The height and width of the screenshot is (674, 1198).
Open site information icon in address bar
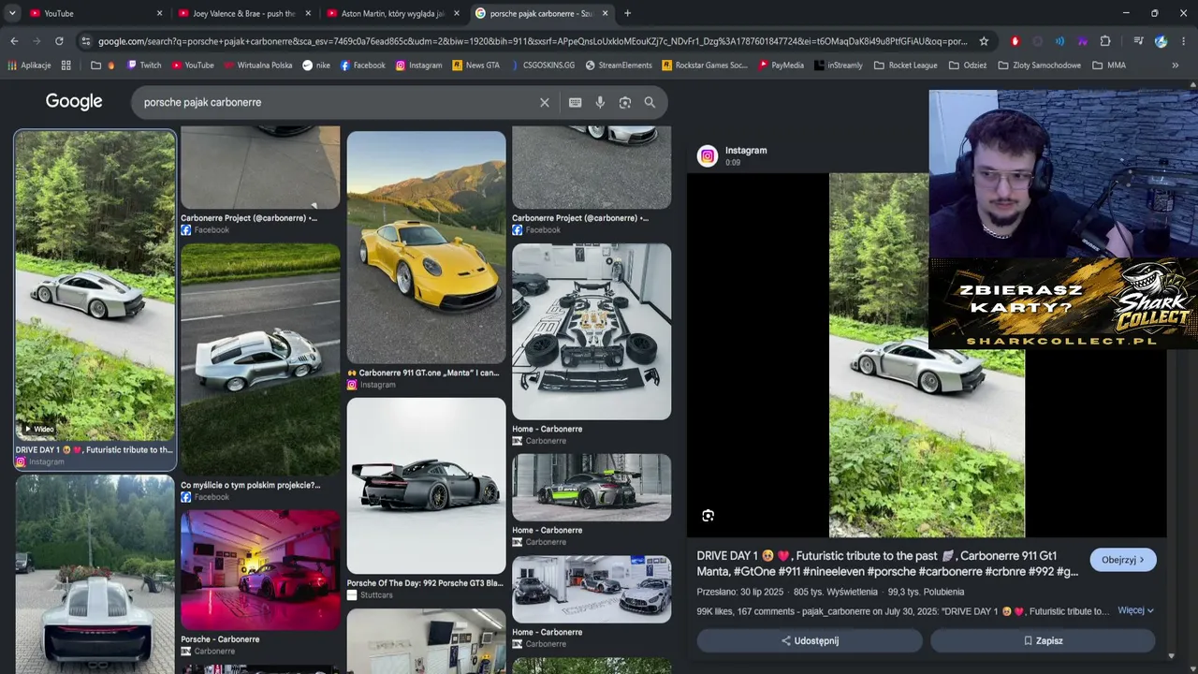[x=85, y=41]
